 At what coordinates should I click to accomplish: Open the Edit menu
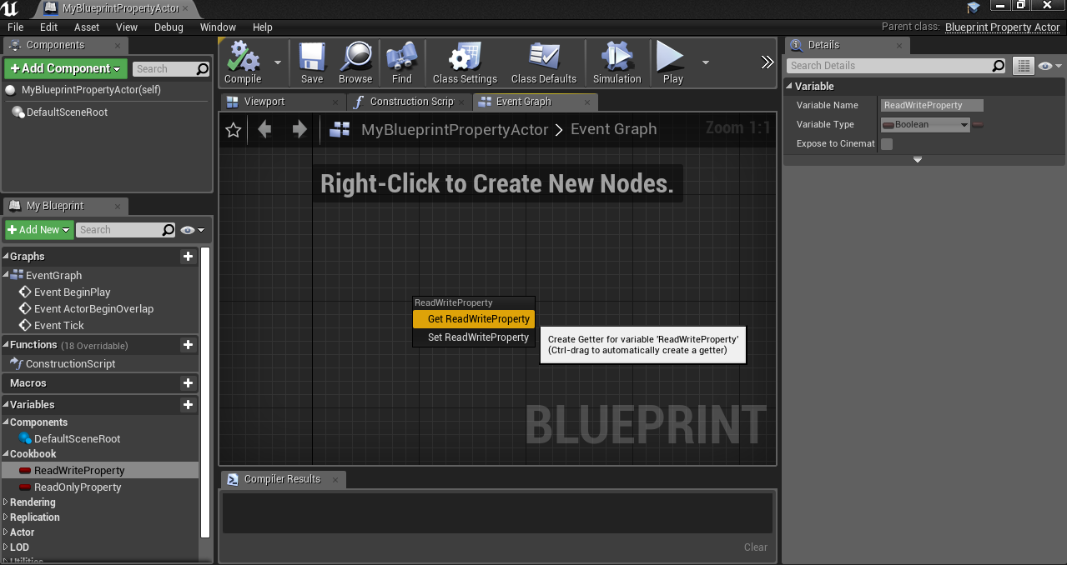[x=49, y=27]
